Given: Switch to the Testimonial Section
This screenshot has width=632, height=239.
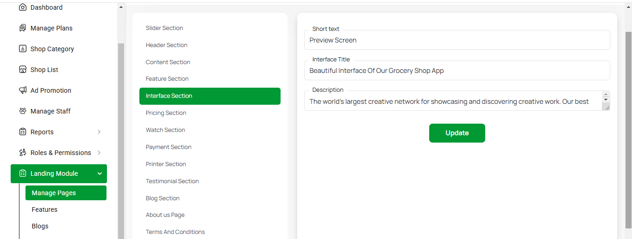Looking at the screenshot, I should [x=172, y=181].
